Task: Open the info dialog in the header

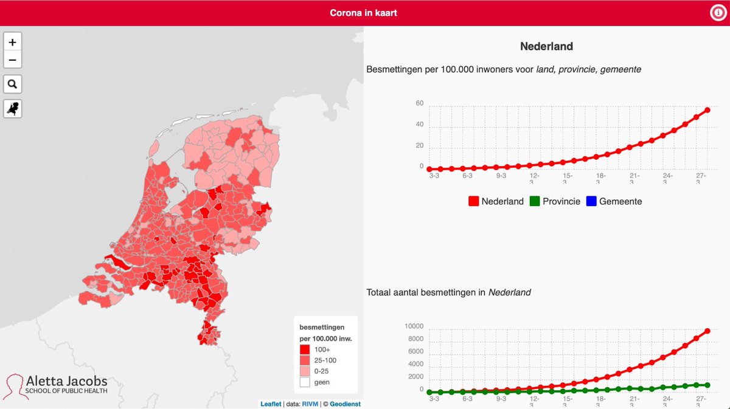Action: pos(717,12)
